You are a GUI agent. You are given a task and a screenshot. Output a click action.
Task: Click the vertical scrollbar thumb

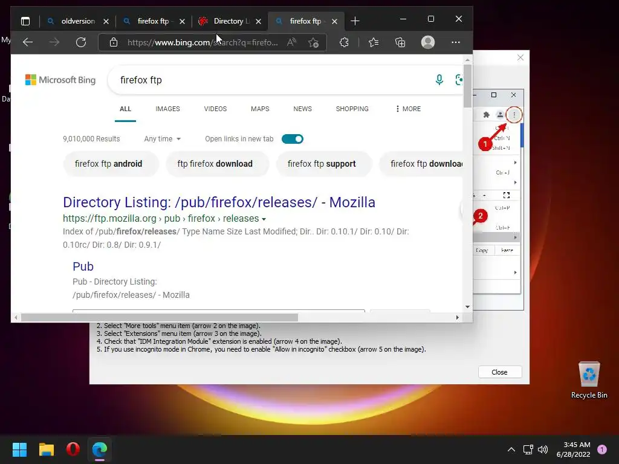pyautogui.click(x=467, y=86)
